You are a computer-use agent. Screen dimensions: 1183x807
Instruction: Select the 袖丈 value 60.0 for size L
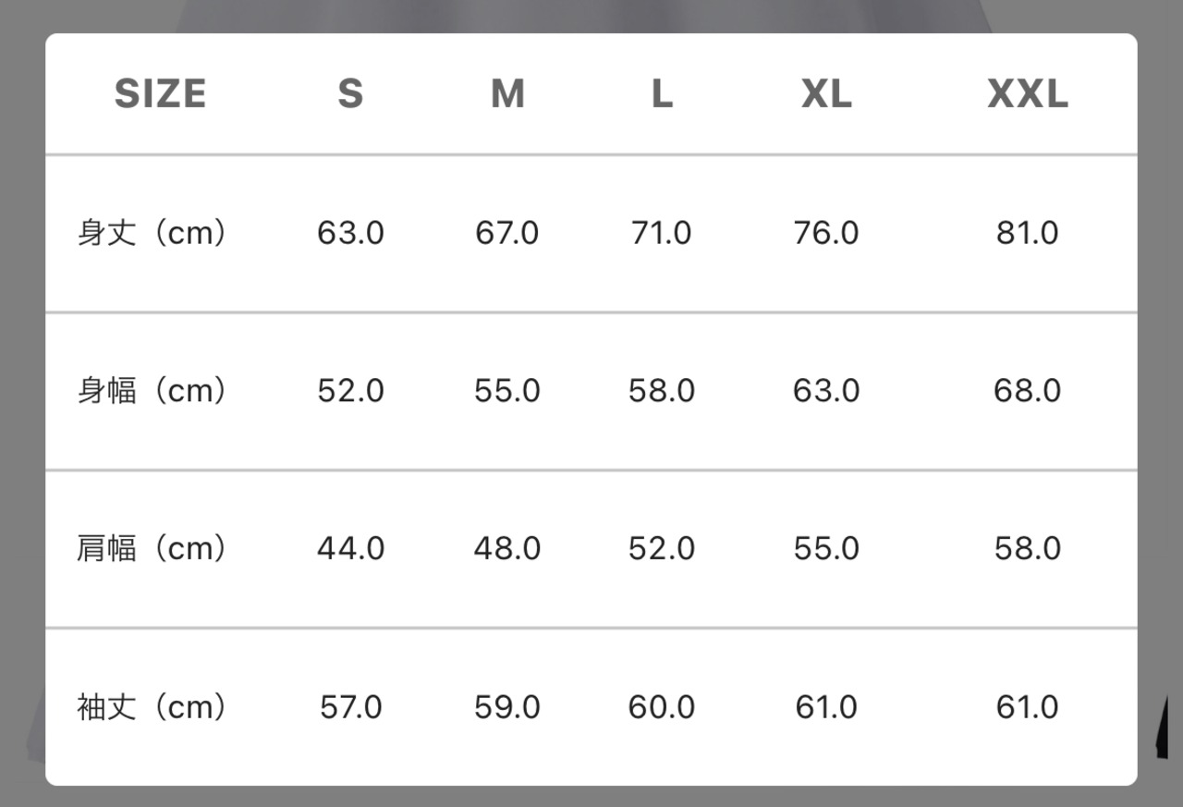click(x=662, y=707)
